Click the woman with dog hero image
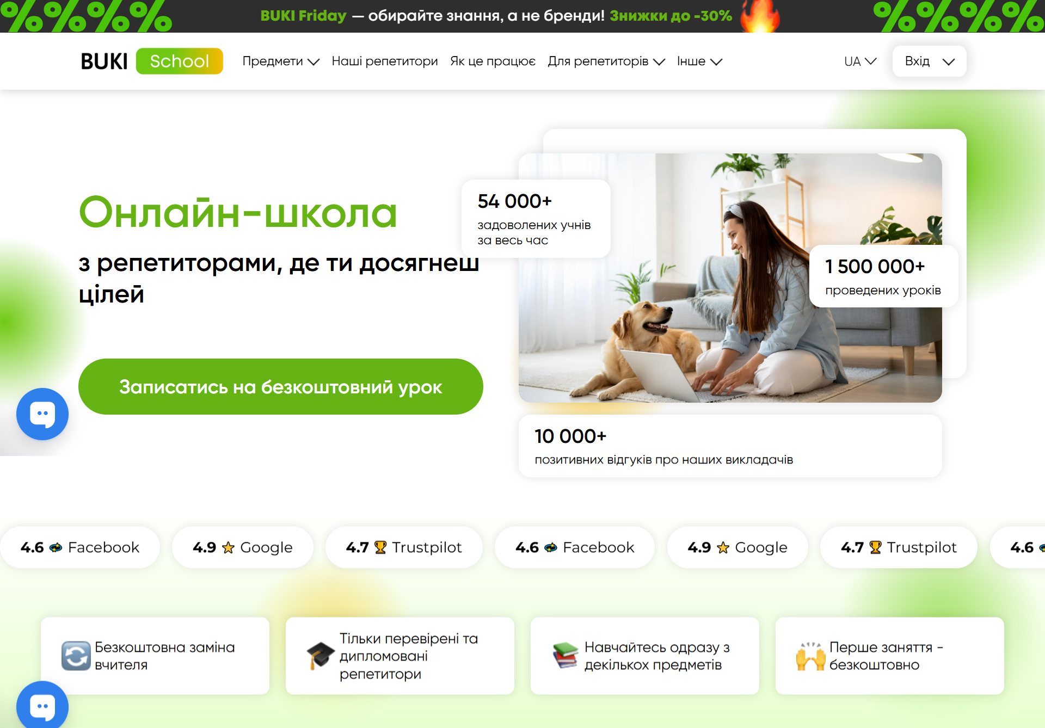This screenshot has width=1045, height=728. click(730, 278)
